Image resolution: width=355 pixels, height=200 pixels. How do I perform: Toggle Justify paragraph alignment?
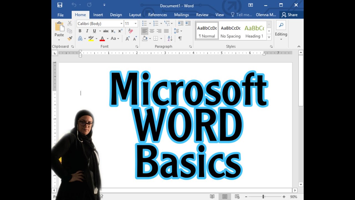166,31
